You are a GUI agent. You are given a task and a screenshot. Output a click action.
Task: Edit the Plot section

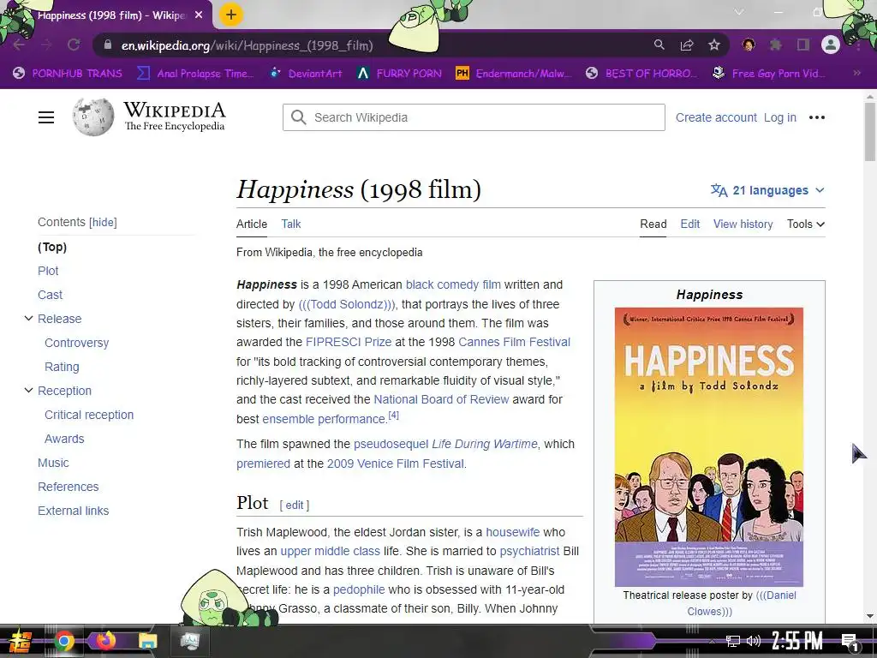(295, 505)
